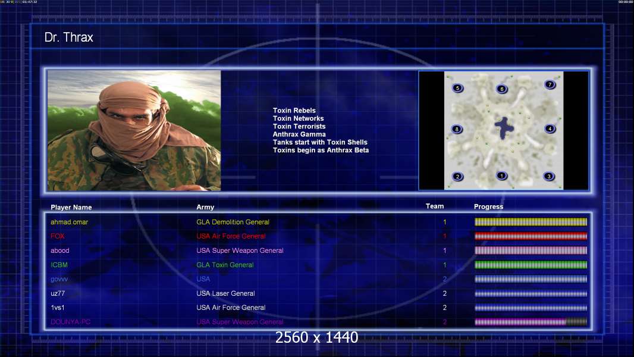
Task: Click start position marker 8 on map
Action: click(457, 129)
